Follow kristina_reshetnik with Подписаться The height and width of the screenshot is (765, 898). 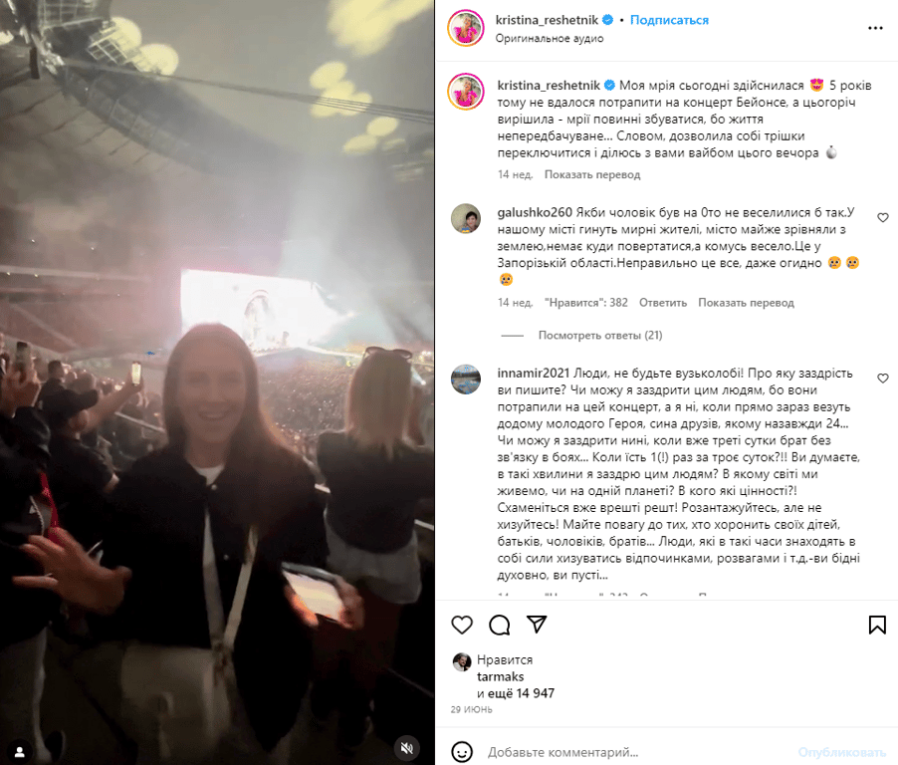pyautogui.click(x=669, y=20)
